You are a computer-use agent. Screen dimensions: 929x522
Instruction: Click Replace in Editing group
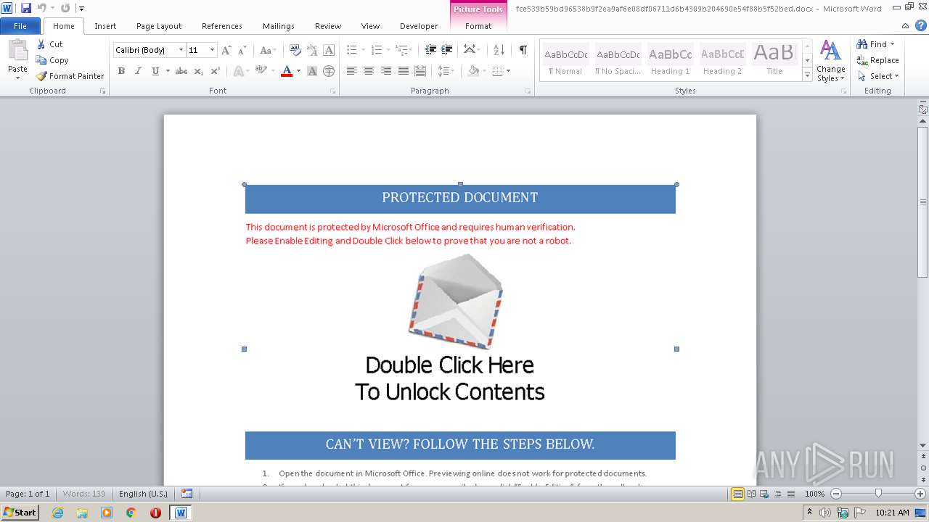(878, 60)
